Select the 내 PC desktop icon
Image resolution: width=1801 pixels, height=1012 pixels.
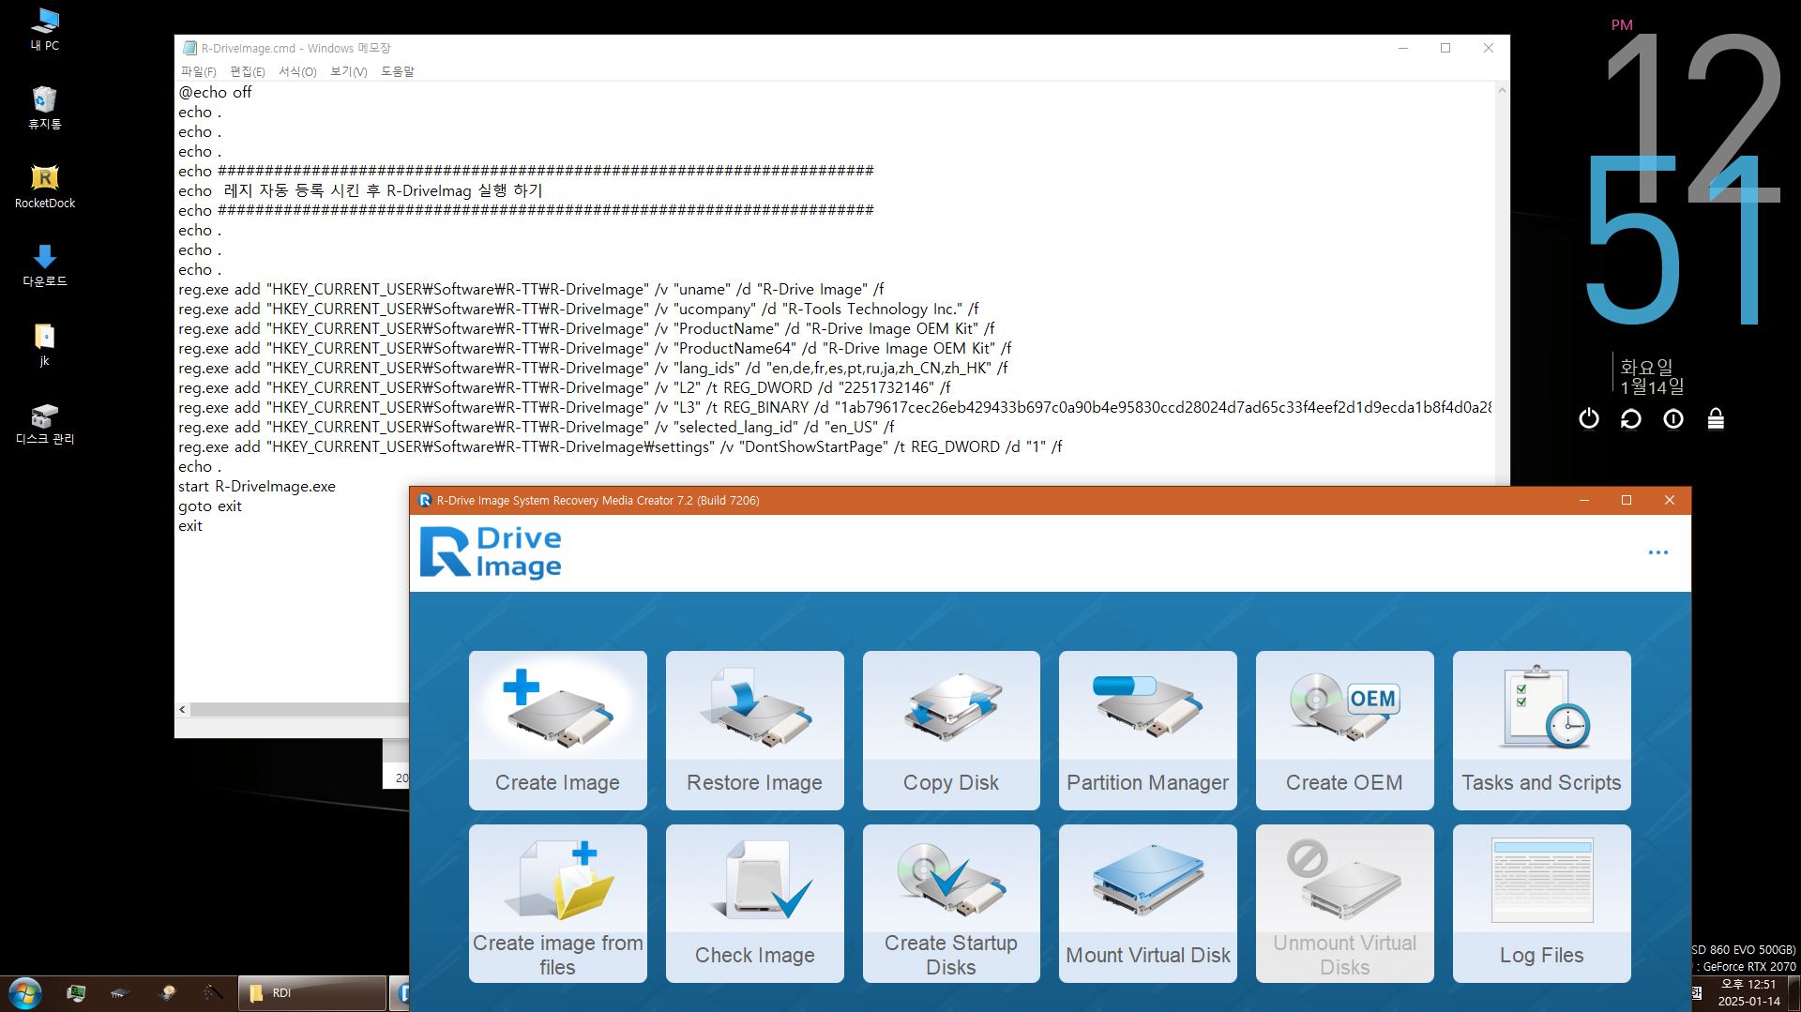click(44, 29)
